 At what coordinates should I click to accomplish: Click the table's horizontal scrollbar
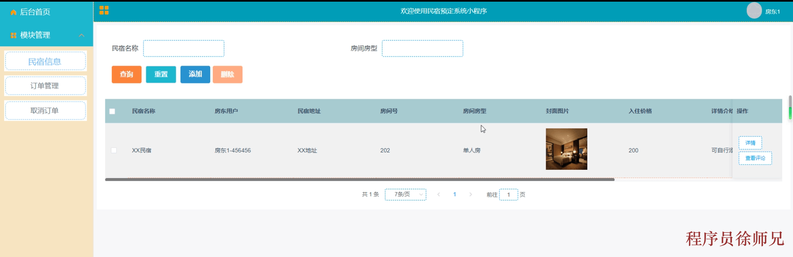359,179
